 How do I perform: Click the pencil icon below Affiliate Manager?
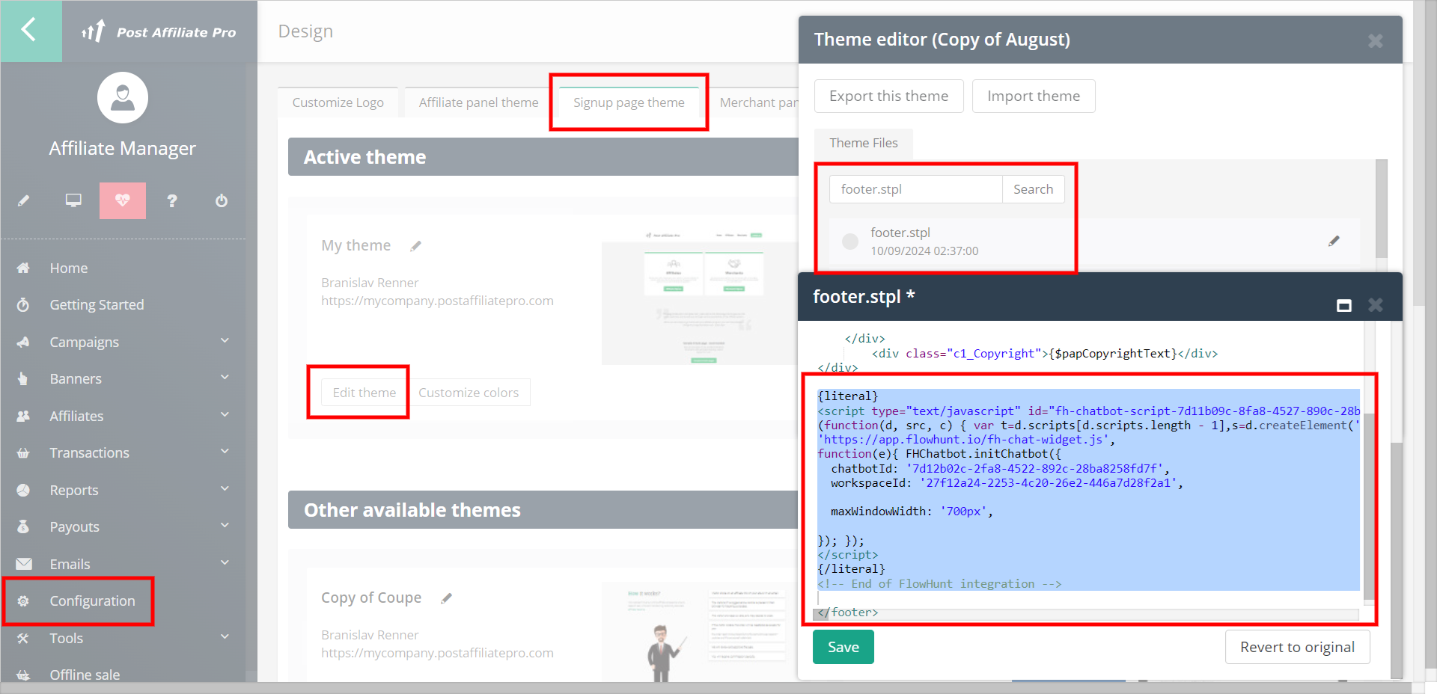pyautogui.click(x=24, y=200)
